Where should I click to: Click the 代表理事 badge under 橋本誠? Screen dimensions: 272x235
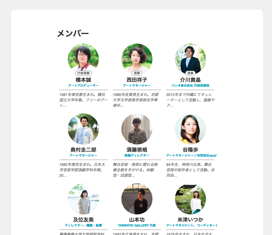(83, 73)
